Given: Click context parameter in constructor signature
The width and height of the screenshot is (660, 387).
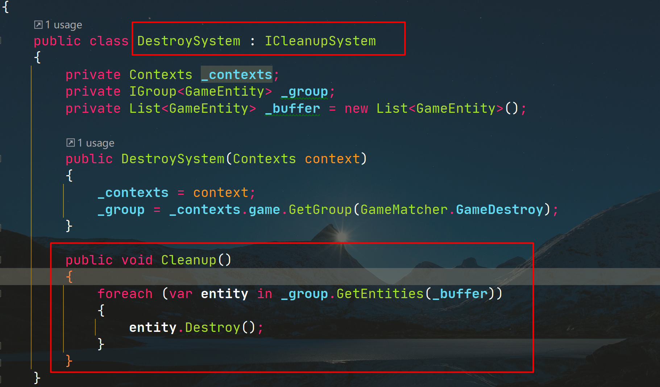Looking at the screenshot, I should pyautogui.click(x=332, y=159).
